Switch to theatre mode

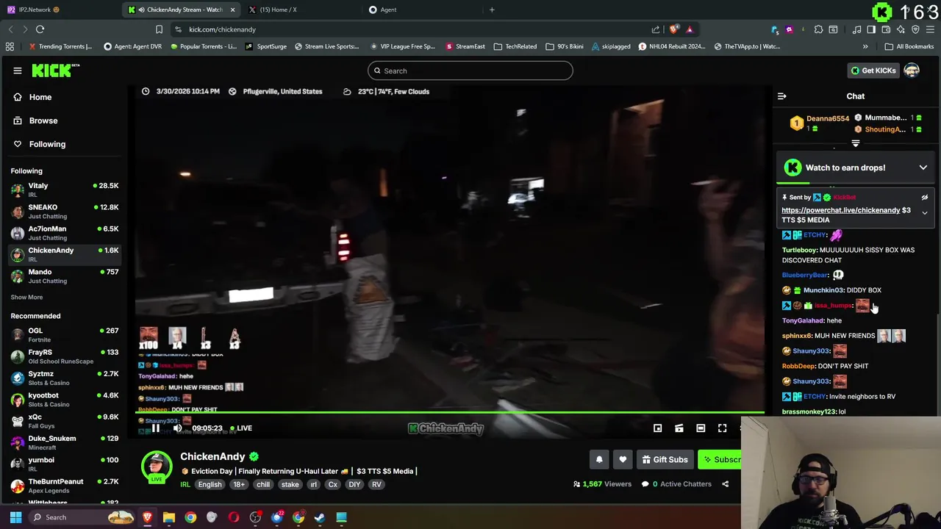(x=701, y=428)
